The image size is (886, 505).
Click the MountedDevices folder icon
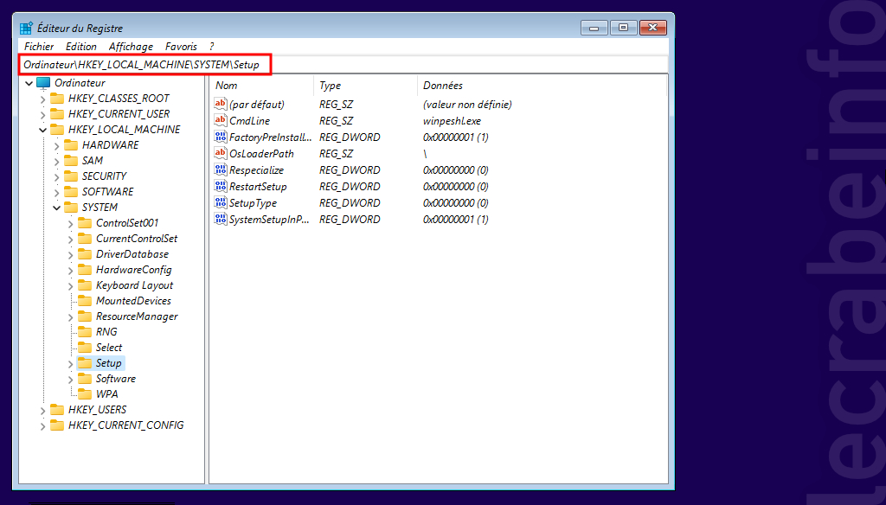coord(85,301)
